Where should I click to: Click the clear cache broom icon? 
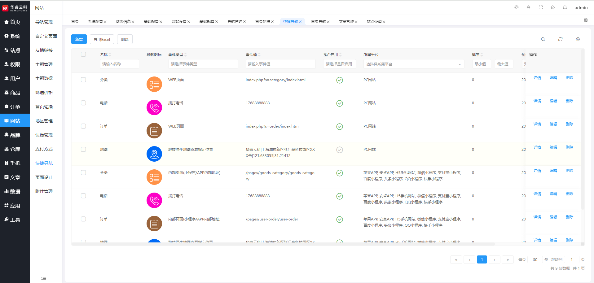tap(528, 7)
